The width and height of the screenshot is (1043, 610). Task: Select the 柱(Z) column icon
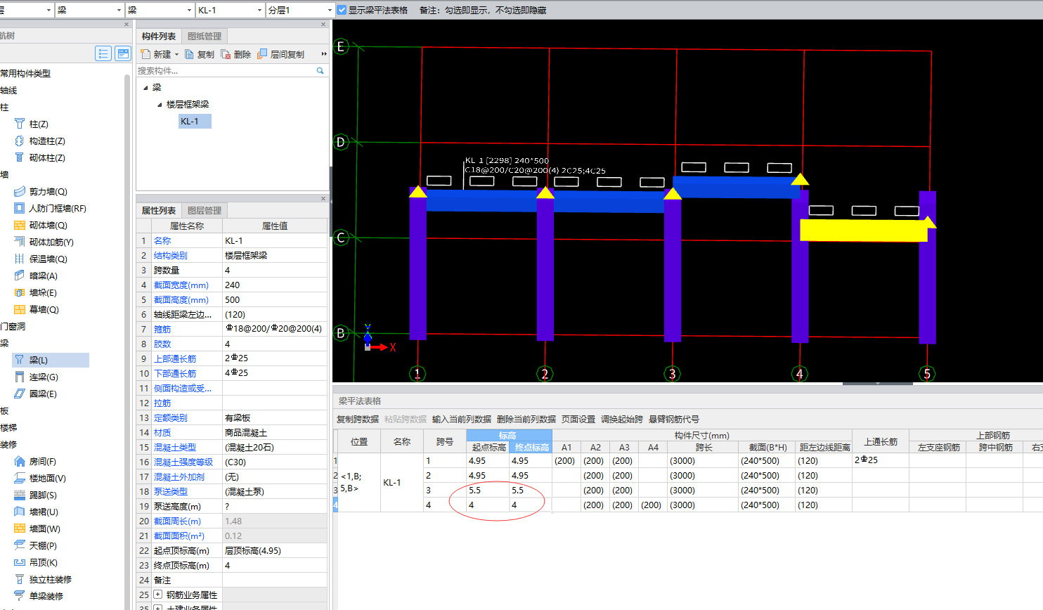click(x=20, y=124)
